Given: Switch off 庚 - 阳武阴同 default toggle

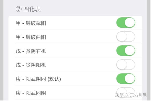Looking at the screenshot, I should point(126,79).
